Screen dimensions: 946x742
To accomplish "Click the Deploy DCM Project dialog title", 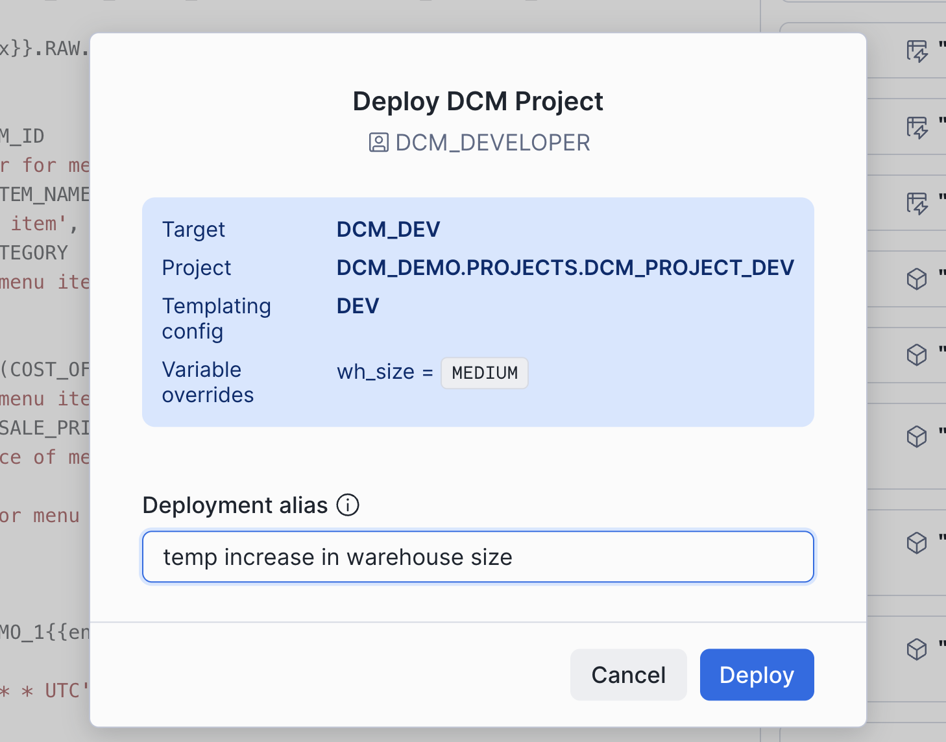I will 478,101.
